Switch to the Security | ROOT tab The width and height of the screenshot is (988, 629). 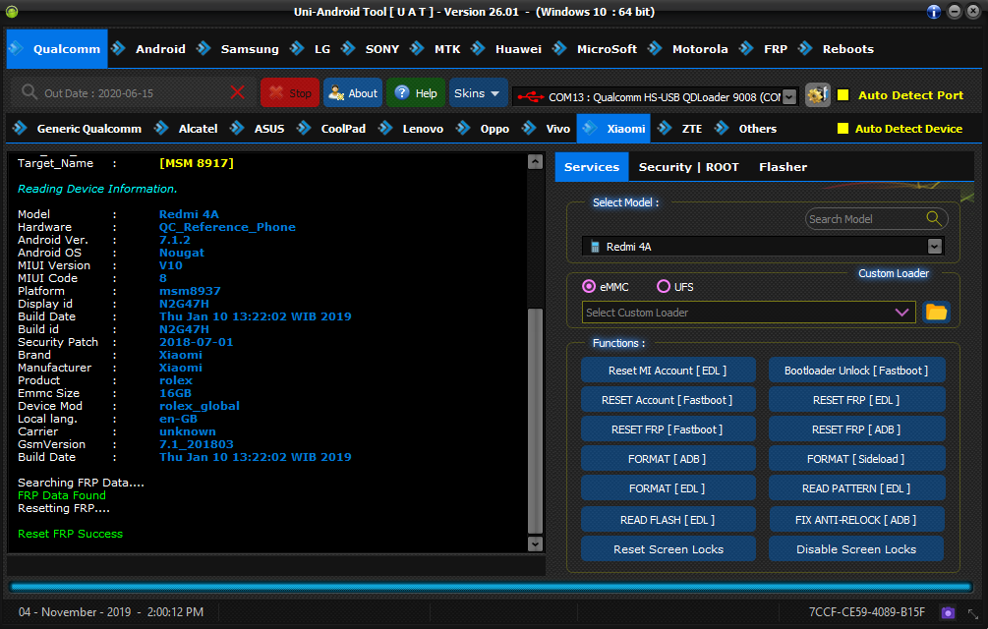(x=688, y=167)
